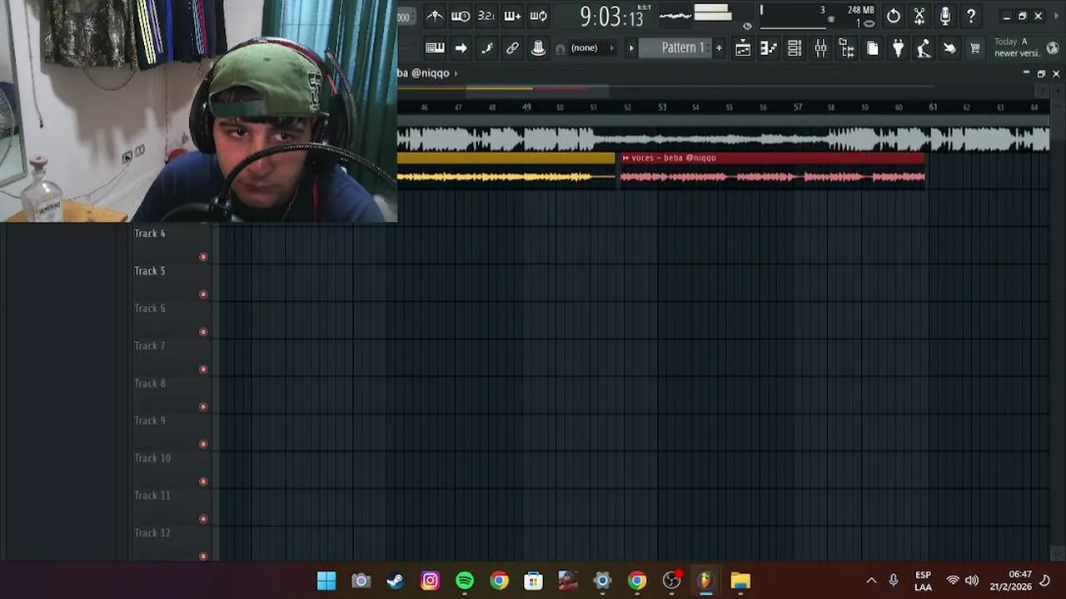This screenshot has width=1066, height=599.
Task: Add new pattern with plus button
Action: coord(719,48)
